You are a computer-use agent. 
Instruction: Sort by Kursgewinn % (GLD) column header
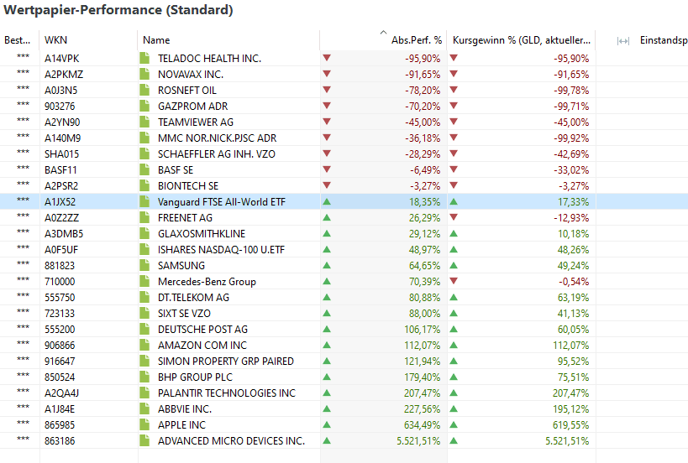point(522,40)
